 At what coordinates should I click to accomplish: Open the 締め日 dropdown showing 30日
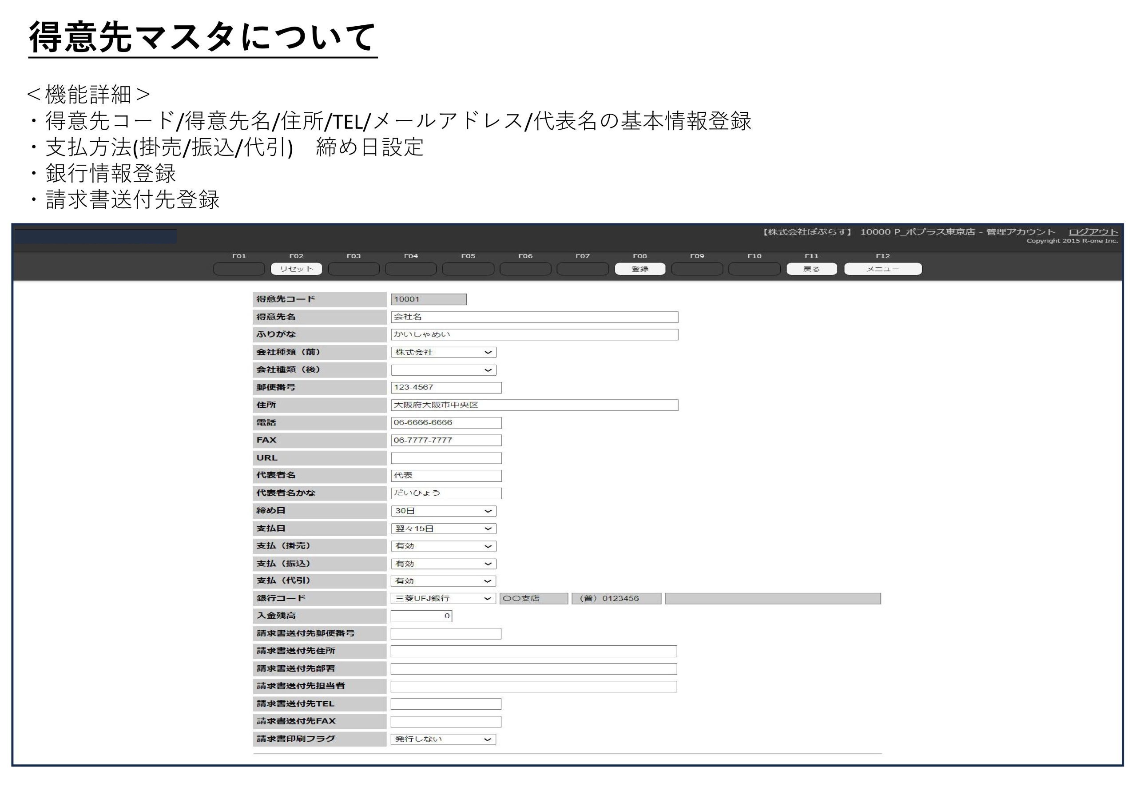pyautogui.click(x=443, y=511)
